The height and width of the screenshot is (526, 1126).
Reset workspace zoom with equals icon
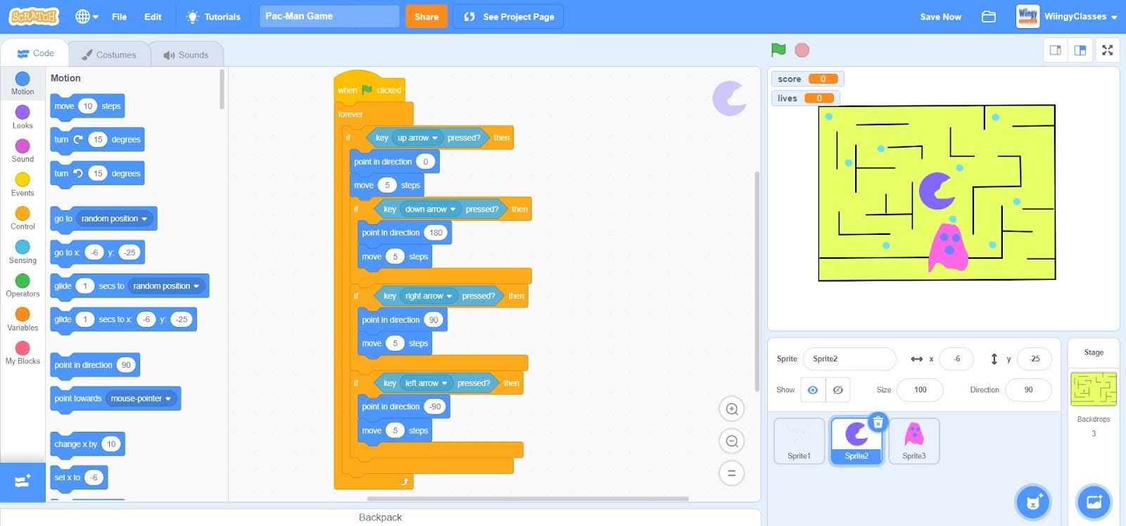(732, 473)
